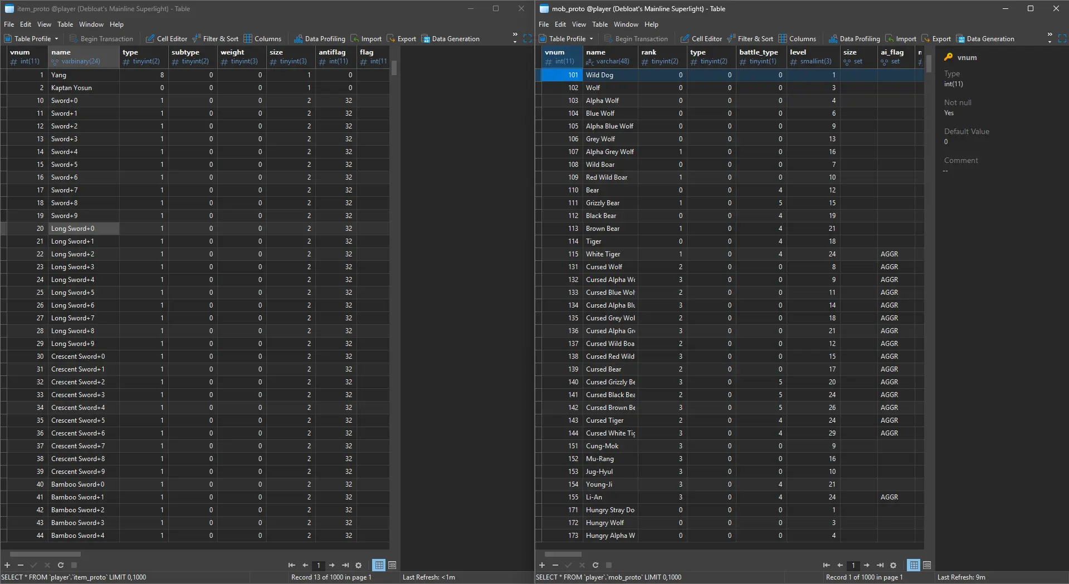Switch mob_proto to form view
The height and width of the screenshot is (584, 1069).
pyautogui.click(x=927, y=565)
